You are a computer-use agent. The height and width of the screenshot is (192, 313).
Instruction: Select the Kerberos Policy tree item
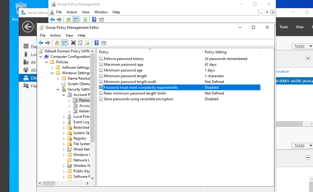pos(84,111)
